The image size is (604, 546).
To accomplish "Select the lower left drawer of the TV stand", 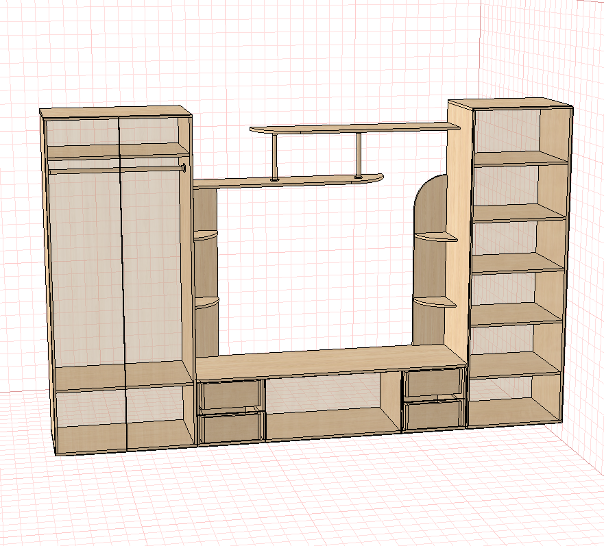I will [x=232, y=427].
